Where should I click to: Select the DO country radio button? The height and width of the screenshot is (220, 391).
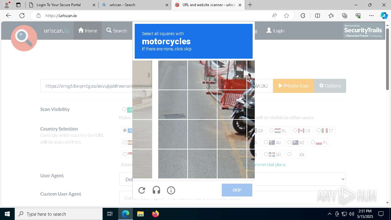(266, 154)
